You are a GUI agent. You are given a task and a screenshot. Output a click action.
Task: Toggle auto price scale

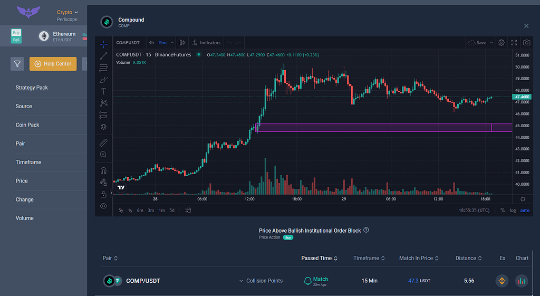(x=525, y=210)
